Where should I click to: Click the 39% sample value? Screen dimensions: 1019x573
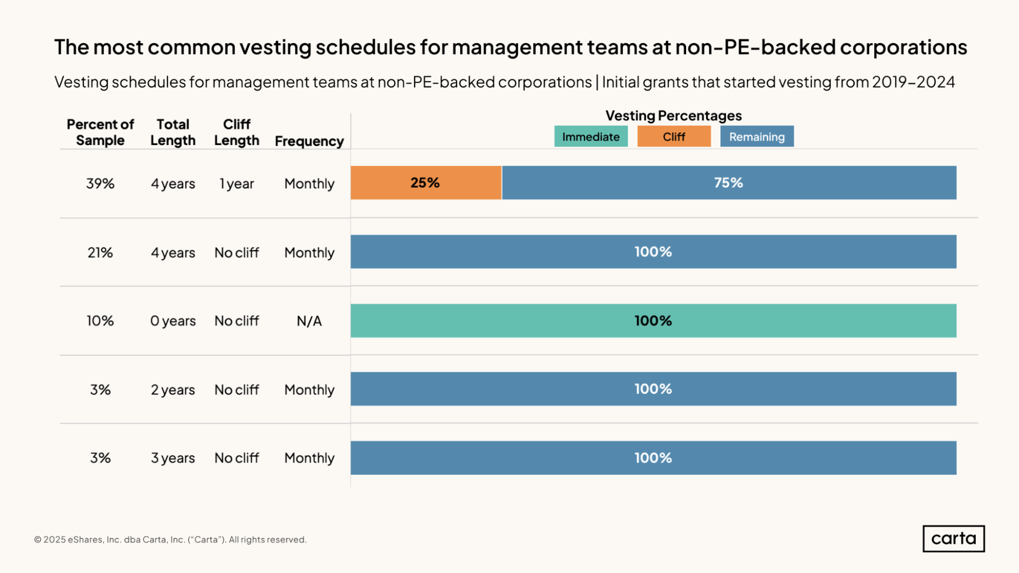point(100,183)
